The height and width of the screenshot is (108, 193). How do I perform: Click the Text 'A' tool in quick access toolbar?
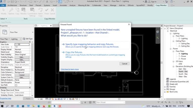pos(47,1)
